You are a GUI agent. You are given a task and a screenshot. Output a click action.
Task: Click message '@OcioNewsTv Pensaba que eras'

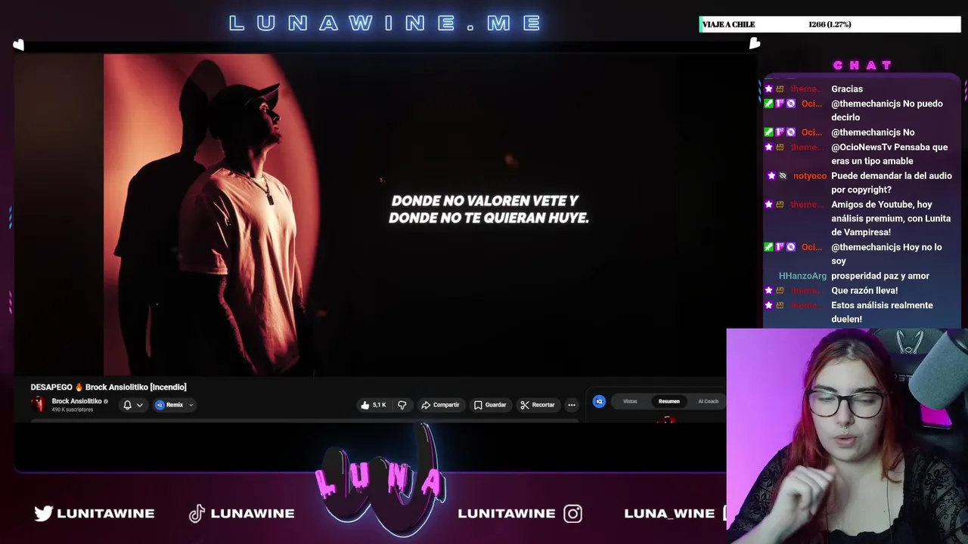pos(889,154)
